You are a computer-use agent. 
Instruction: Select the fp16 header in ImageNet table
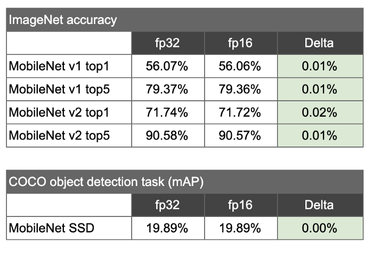(x=240, y=44)
